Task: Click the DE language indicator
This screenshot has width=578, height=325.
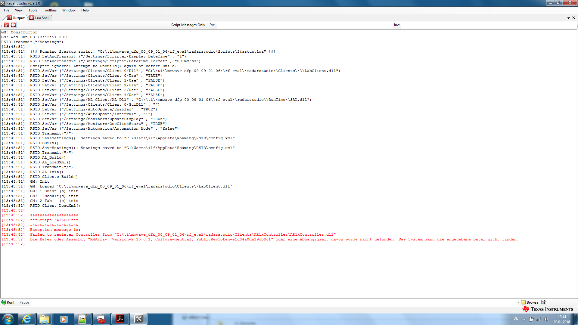Action: [516, 318]
